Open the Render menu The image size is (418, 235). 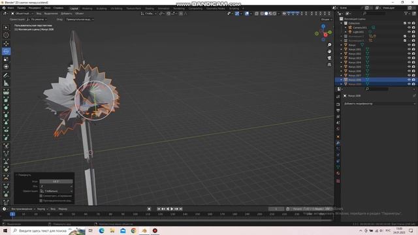[x=35, y=8]
